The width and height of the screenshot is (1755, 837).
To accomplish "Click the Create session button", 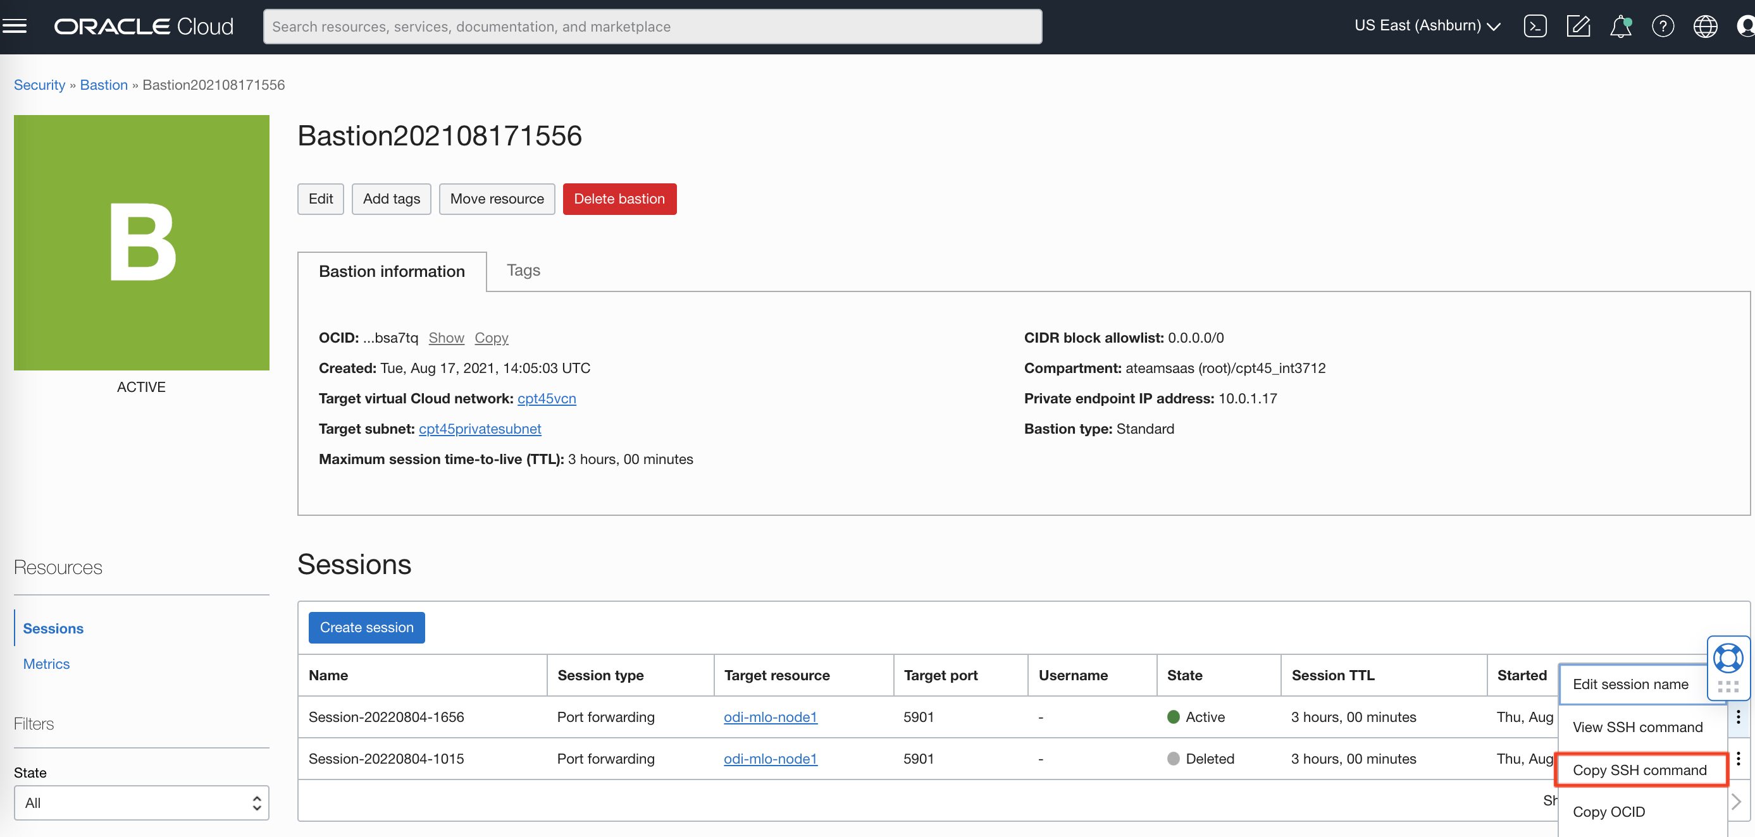I will click(x=366, y=627).
